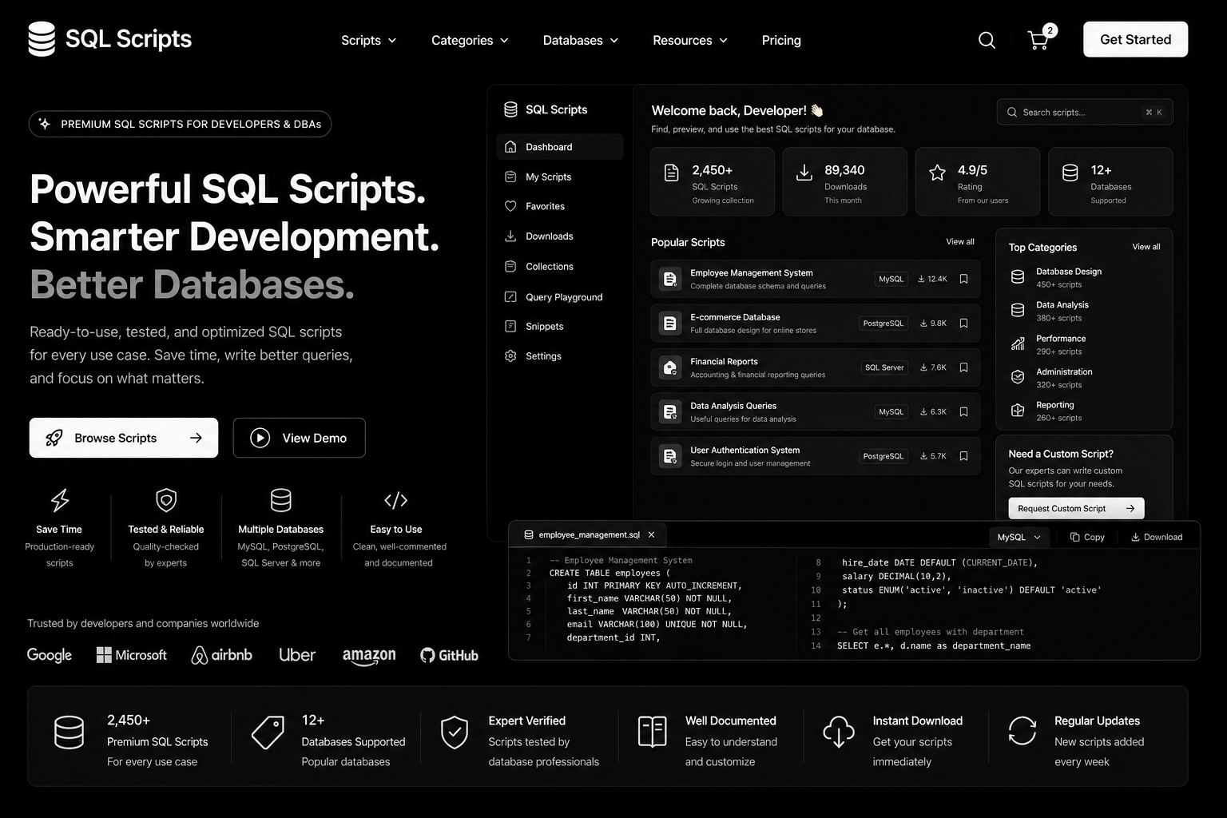Open the Pricing page
Image resolution: width=1227 pixels, height=818 pixels.
[781, 40]
